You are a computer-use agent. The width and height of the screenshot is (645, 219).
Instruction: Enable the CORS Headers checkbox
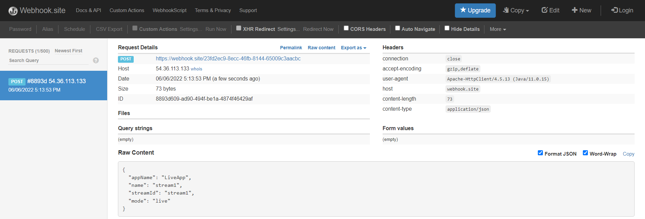coord(346,28)
